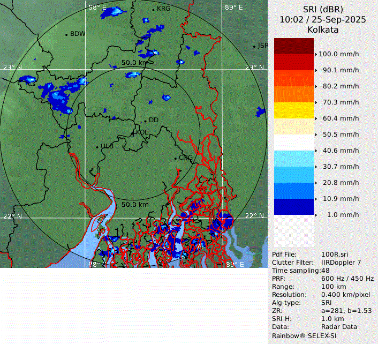Image resolution: width=378 pixels, height=344 pixels.
Task: Select the CNG station marker
Action: tap(176, 158)
